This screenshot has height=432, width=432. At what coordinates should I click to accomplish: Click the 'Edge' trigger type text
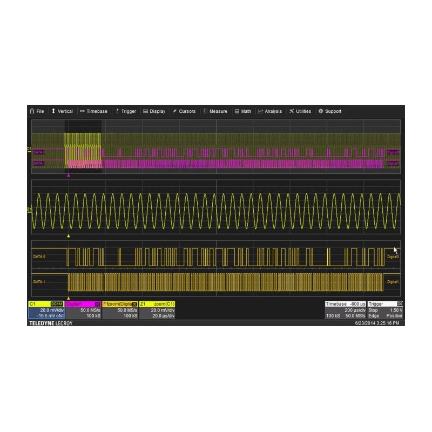point(374,316)
